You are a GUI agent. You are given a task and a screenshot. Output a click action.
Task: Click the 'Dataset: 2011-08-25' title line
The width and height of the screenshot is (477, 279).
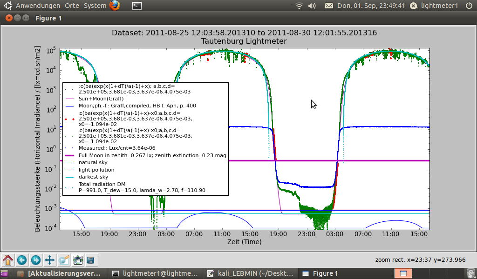coord(244,33)
